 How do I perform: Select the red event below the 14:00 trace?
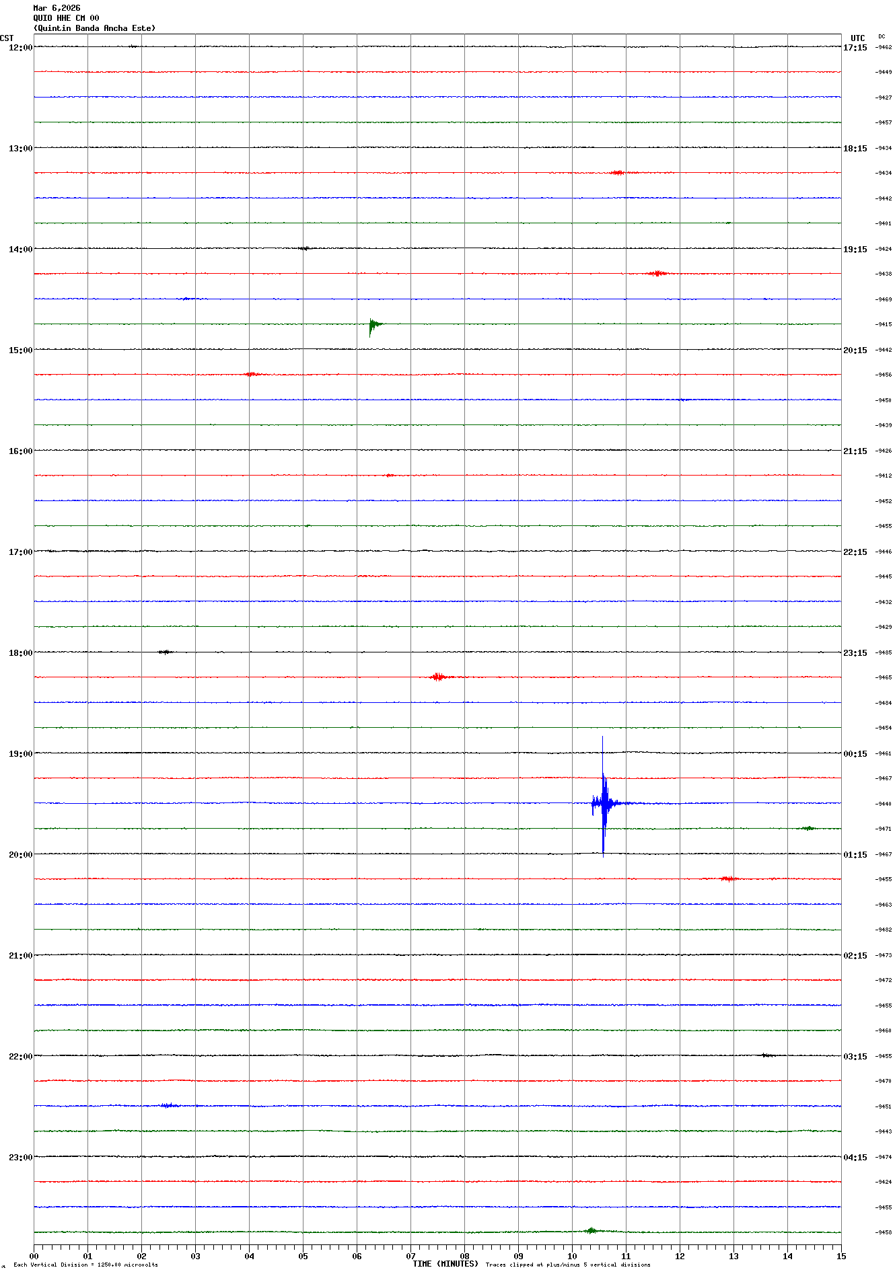coord(656,273)
